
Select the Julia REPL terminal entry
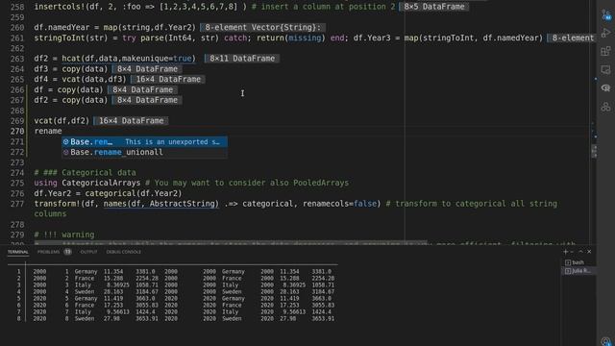(578, 271)
